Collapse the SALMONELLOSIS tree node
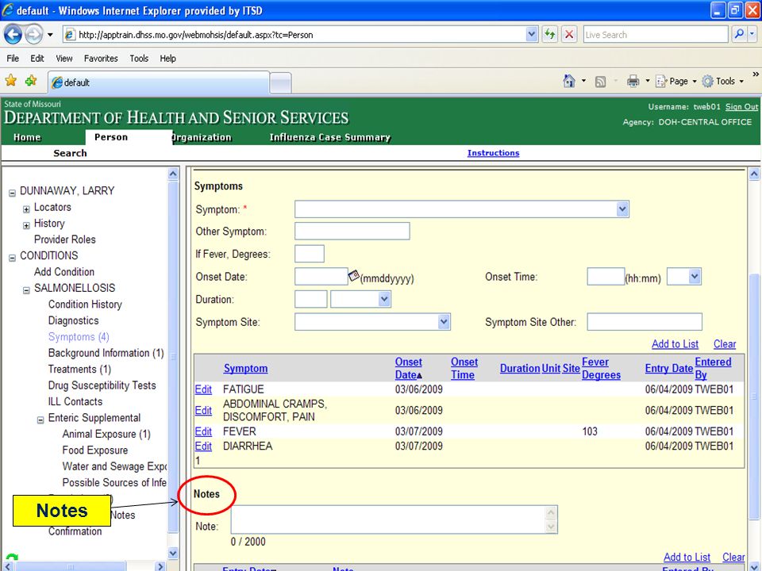Viewport: 762px width, 571px height. pos(26,290)
